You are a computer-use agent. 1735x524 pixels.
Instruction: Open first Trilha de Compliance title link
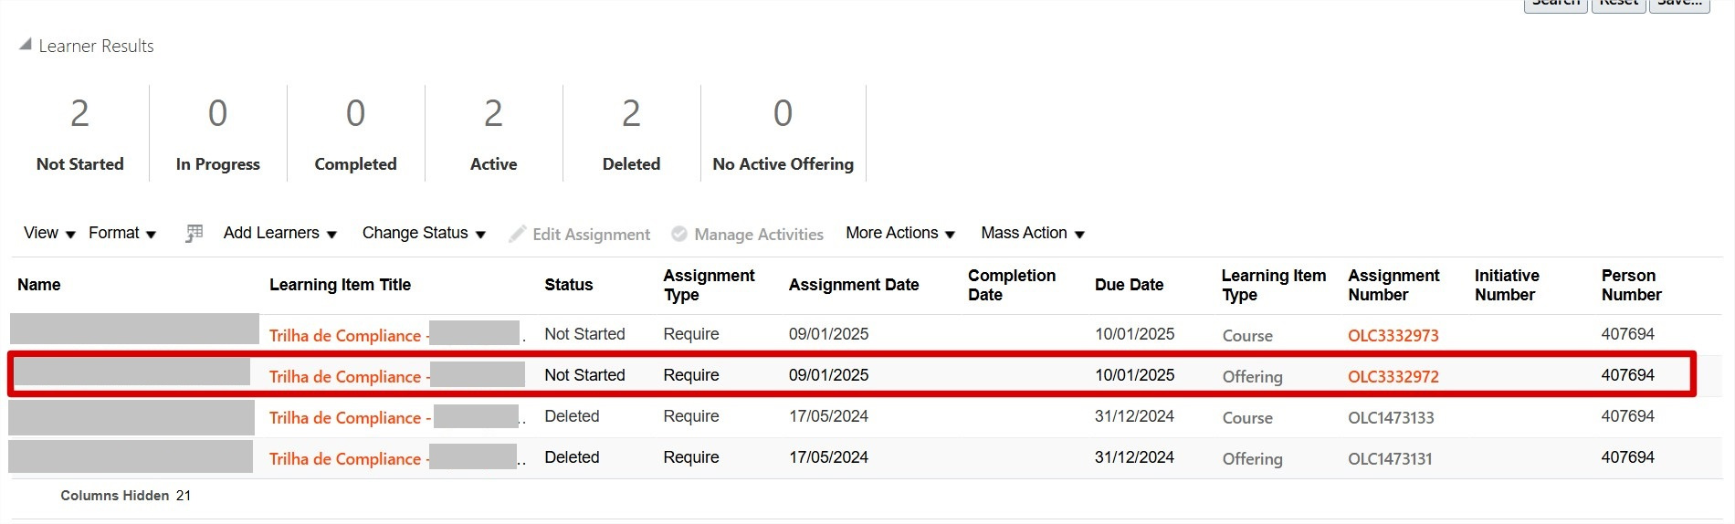click(345, 335)
